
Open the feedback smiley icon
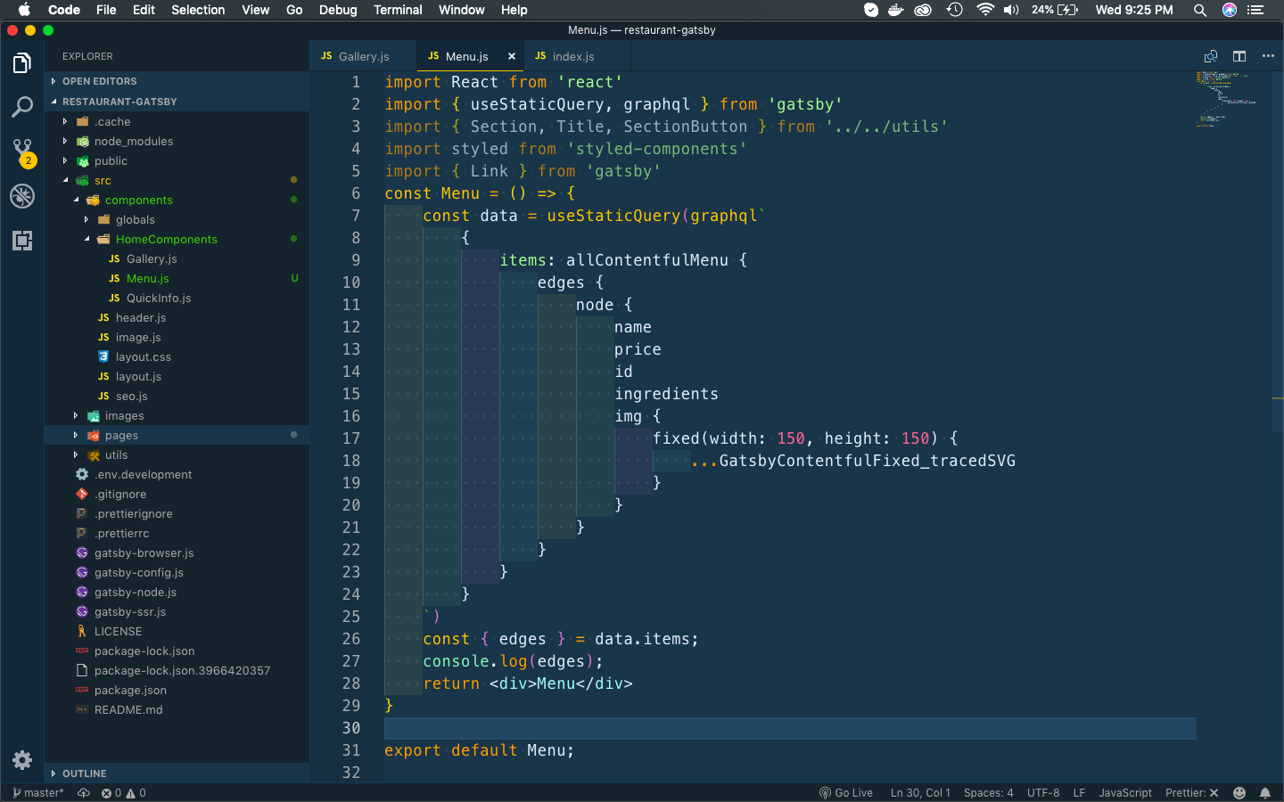[1239, 793]
